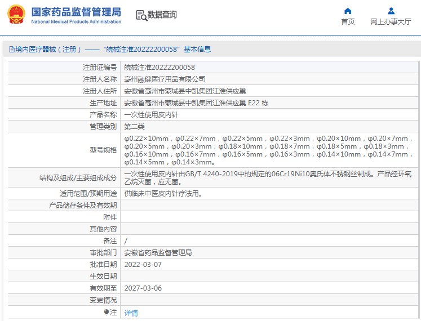Click product name 一次性使用皮内针
This screenshot has width=421, height=321.
coord(151,115)
